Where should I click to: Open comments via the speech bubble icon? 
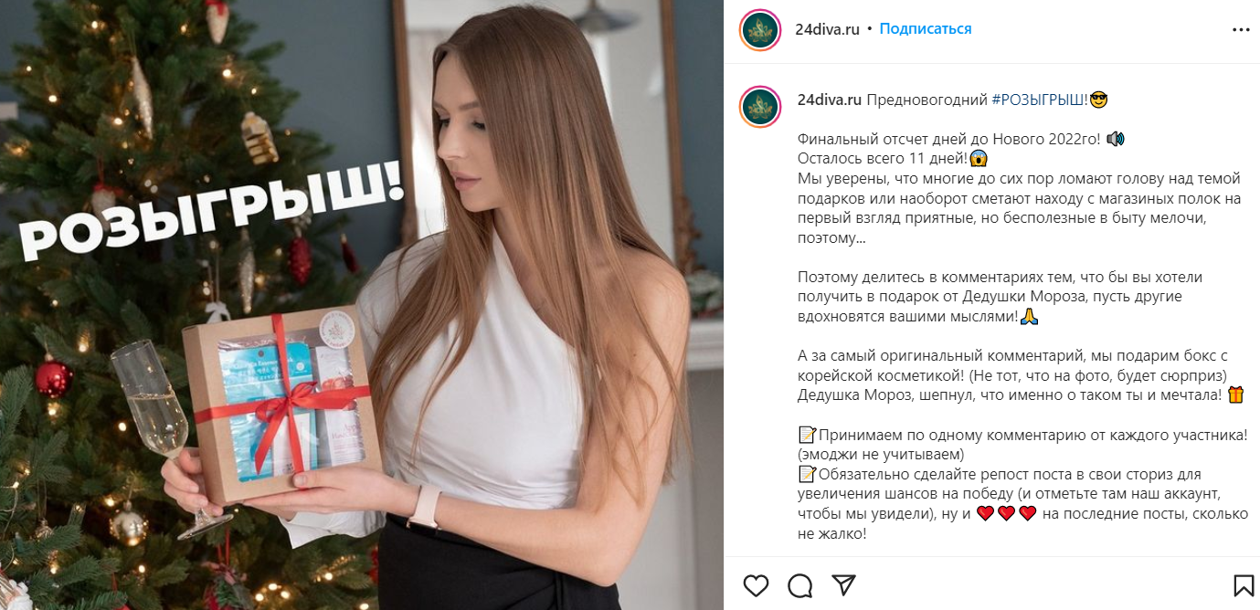800,585
